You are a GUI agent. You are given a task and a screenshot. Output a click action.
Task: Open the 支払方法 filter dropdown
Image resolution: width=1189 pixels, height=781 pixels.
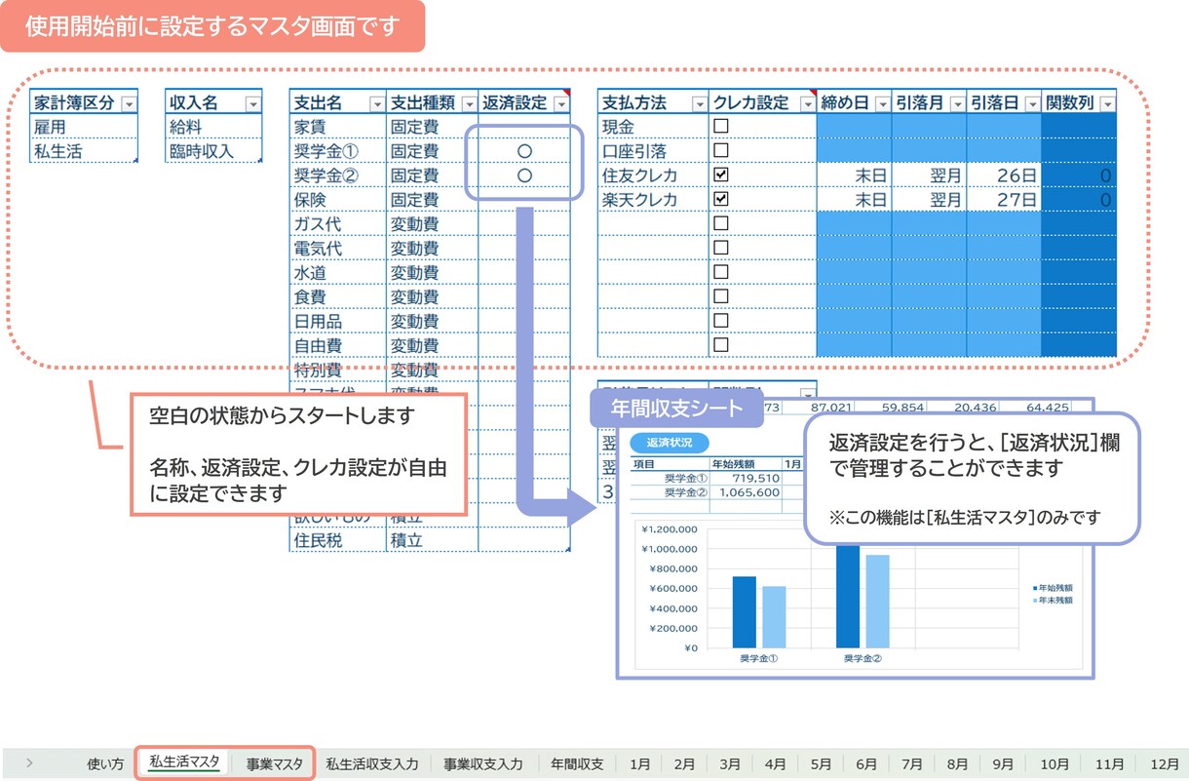[699, 103]
